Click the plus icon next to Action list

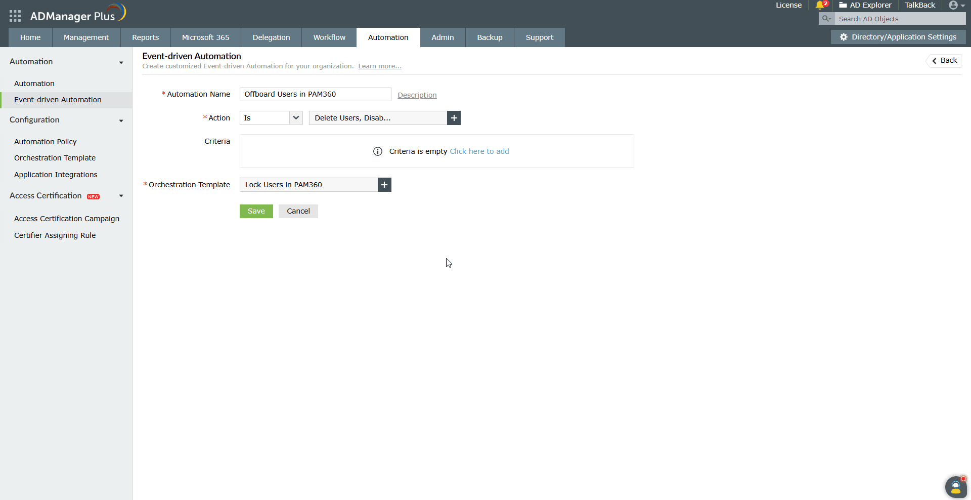click(x=454, y=118)
